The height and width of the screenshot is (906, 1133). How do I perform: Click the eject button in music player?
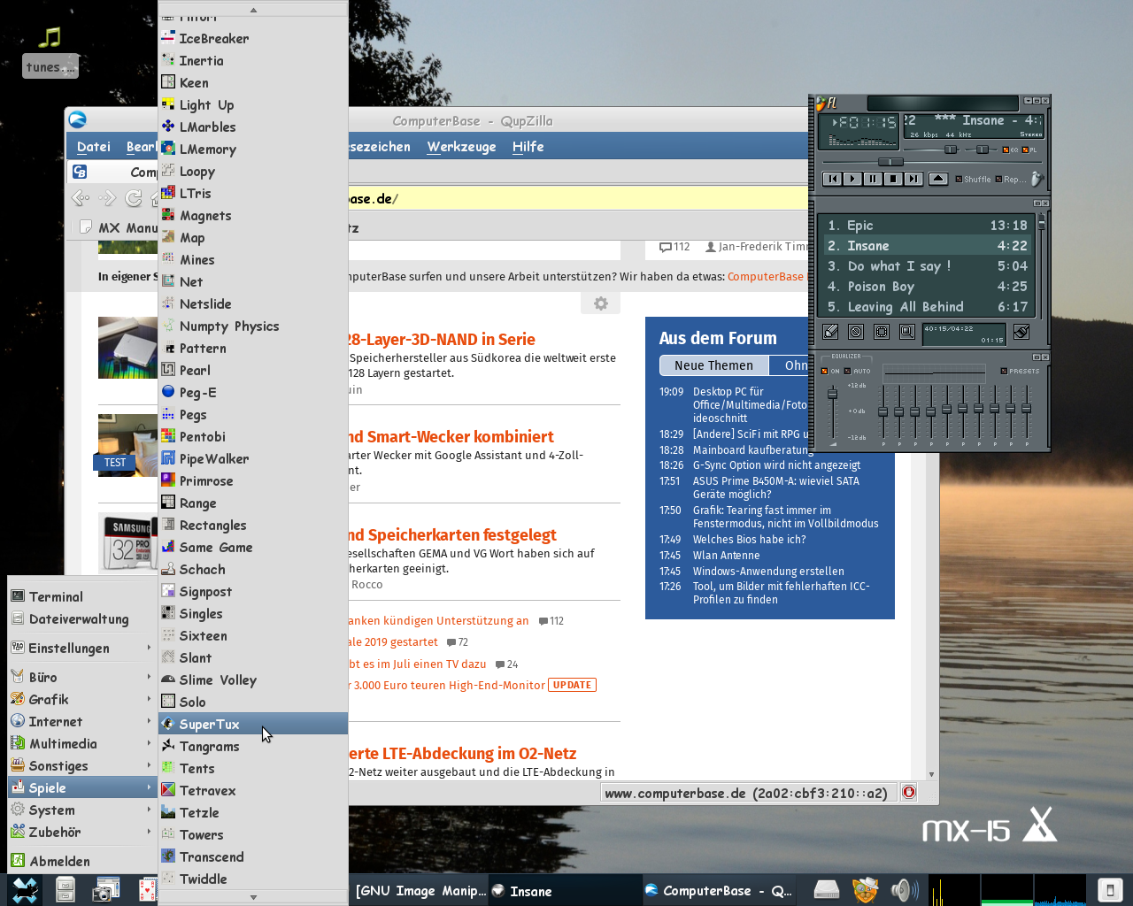click(x=938, y=179)
